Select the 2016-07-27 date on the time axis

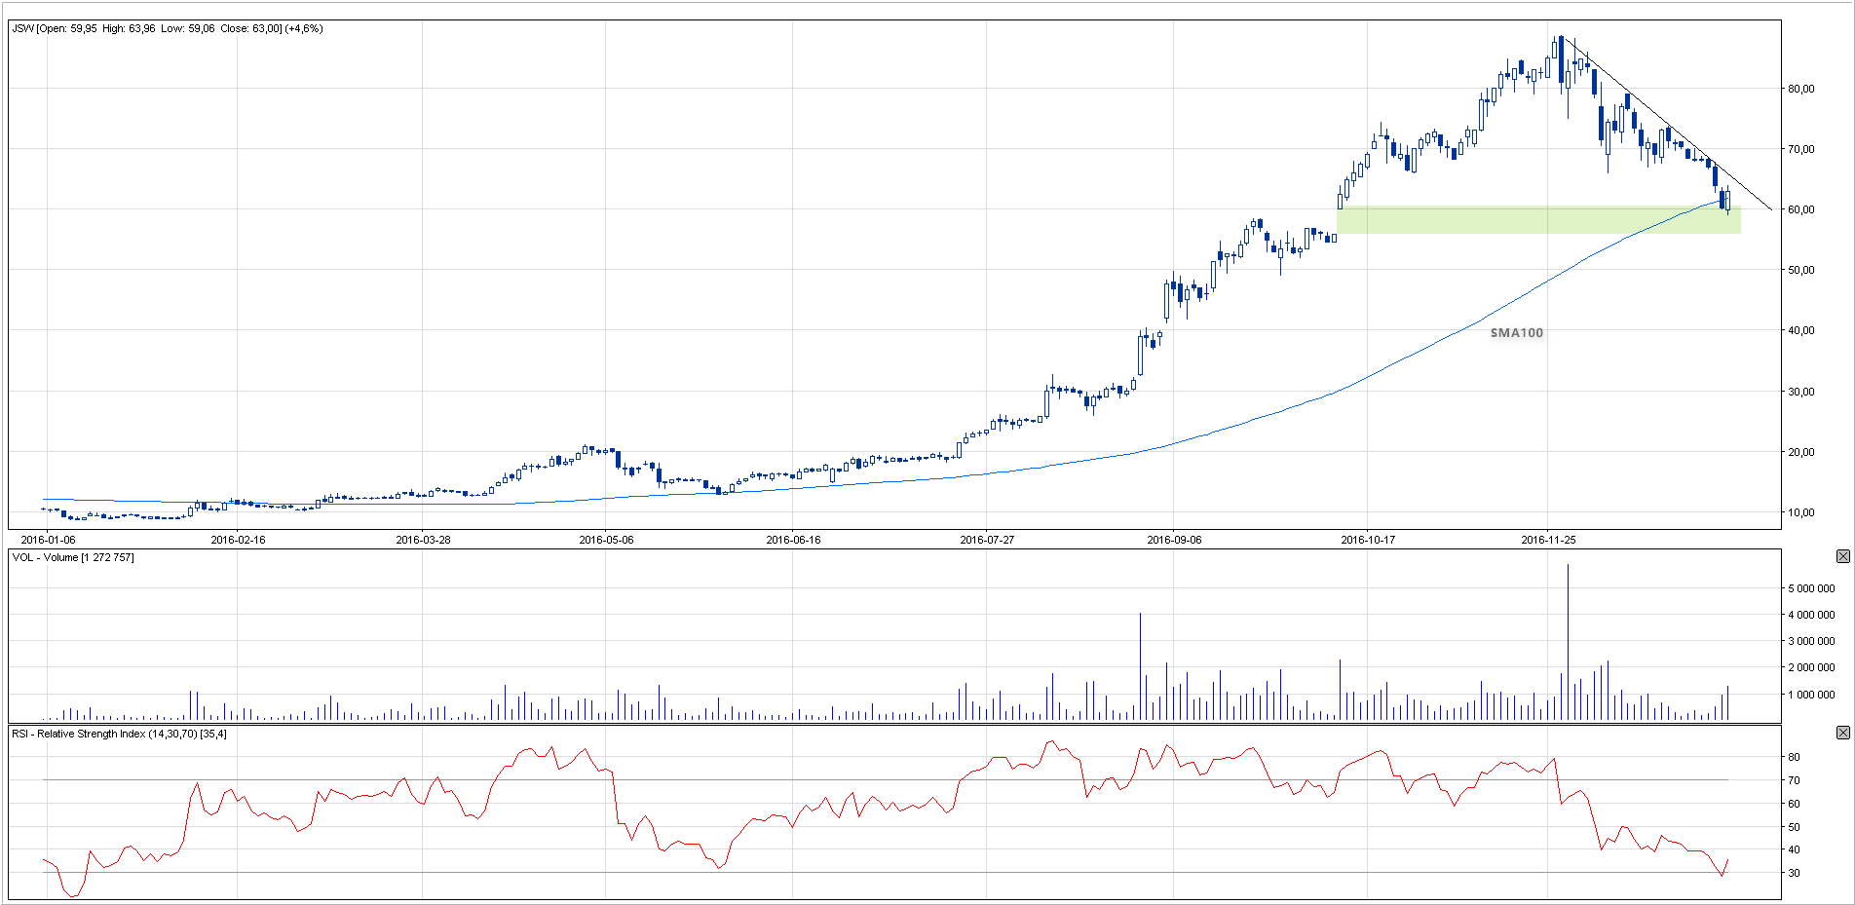(987, 540)
